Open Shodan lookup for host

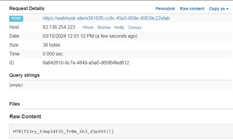[104, 27]
